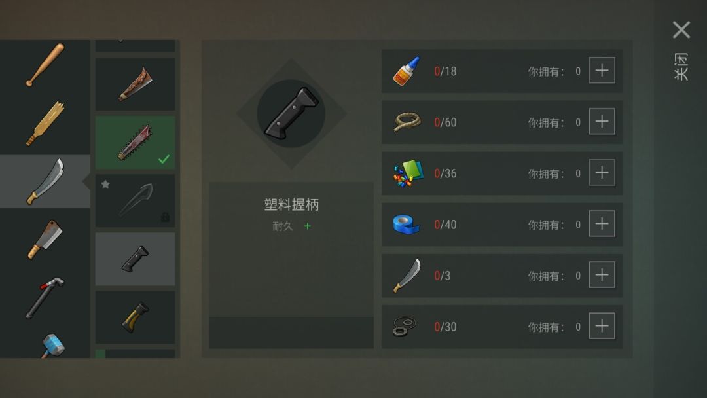Toggle the equipped serrated blade modification
Screen dimensions: 707x398
tap(136, 143)
